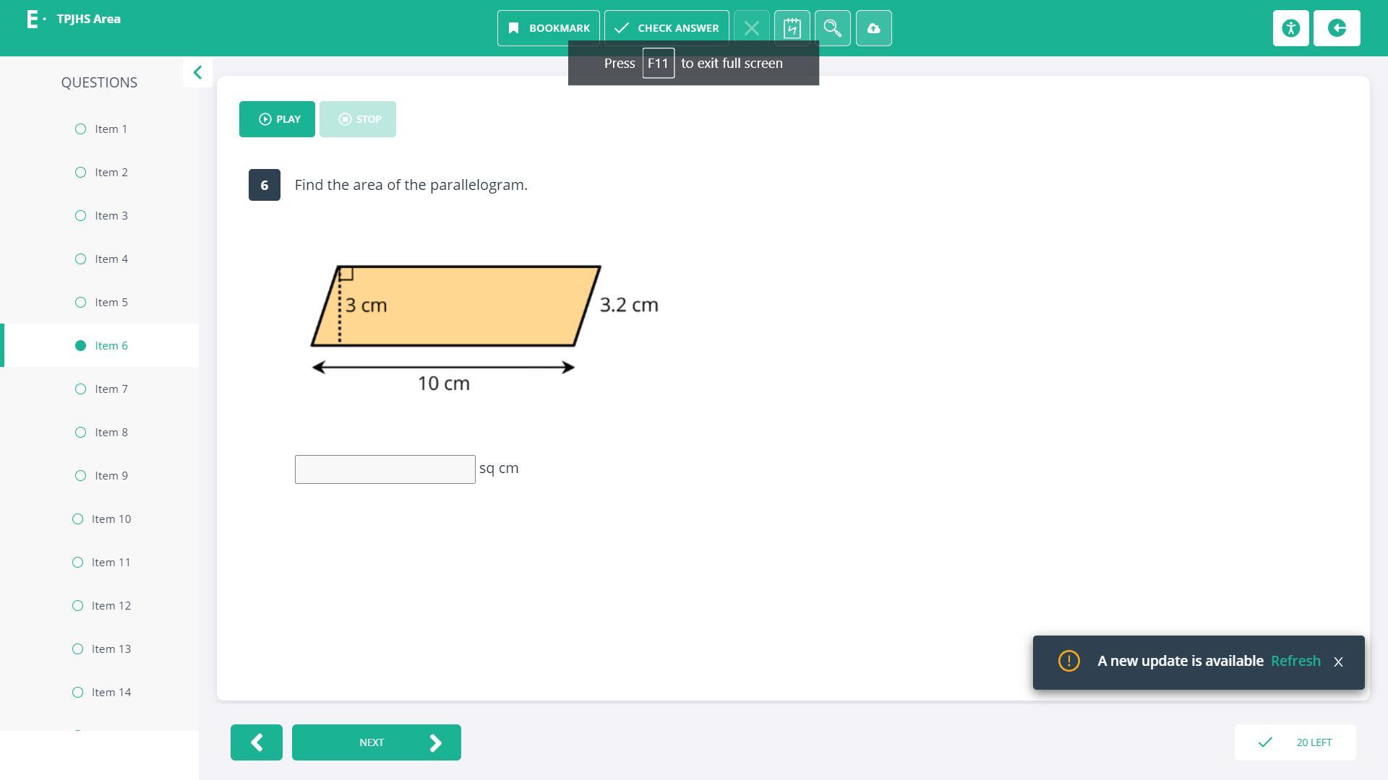The height and width of the screenshot is (780, 1388).
Task: Collapse the Questions sidebar
Action: [x=197, y=73]
